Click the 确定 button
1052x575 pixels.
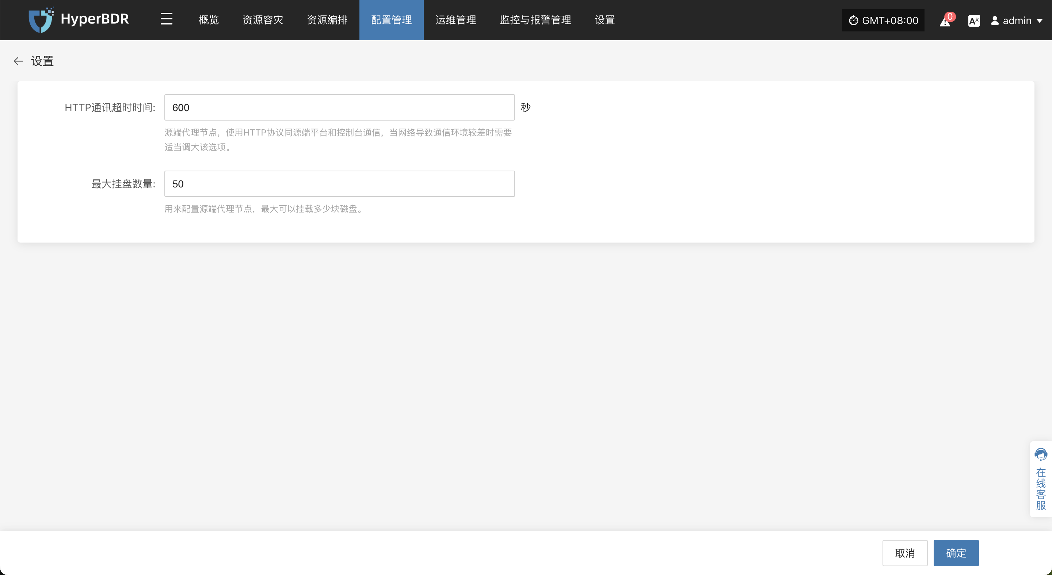click(x=956, y=553)
